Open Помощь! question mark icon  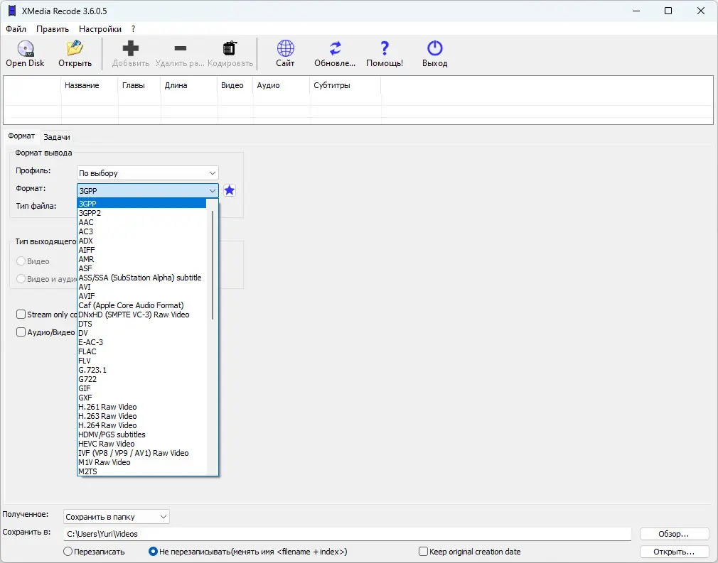click(x=385, y=49)
